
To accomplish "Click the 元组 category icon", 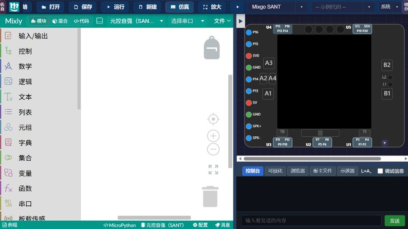I will pyautogui.click(x=8, y=127).
